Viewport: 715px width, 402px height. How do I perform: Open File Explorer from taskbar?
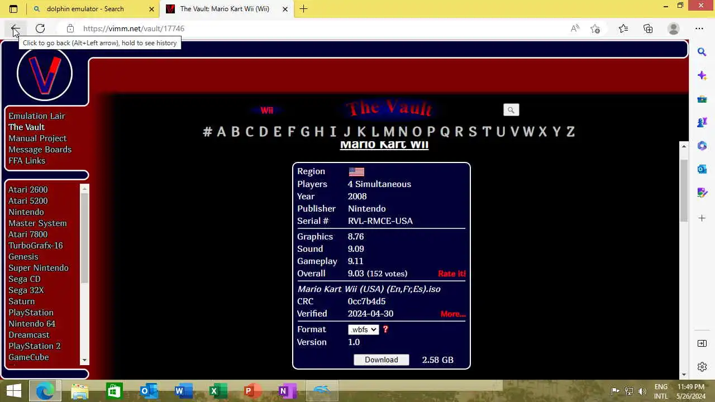tap(80, 391)
